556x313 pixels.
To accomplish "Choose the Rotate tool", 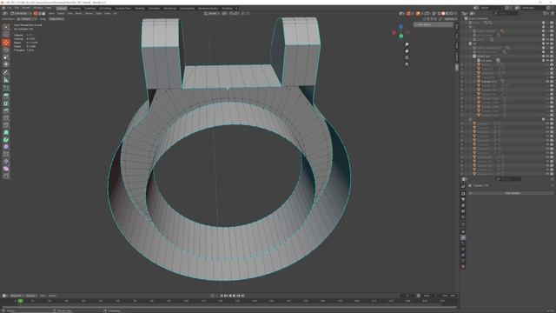I will coord(6,50).
